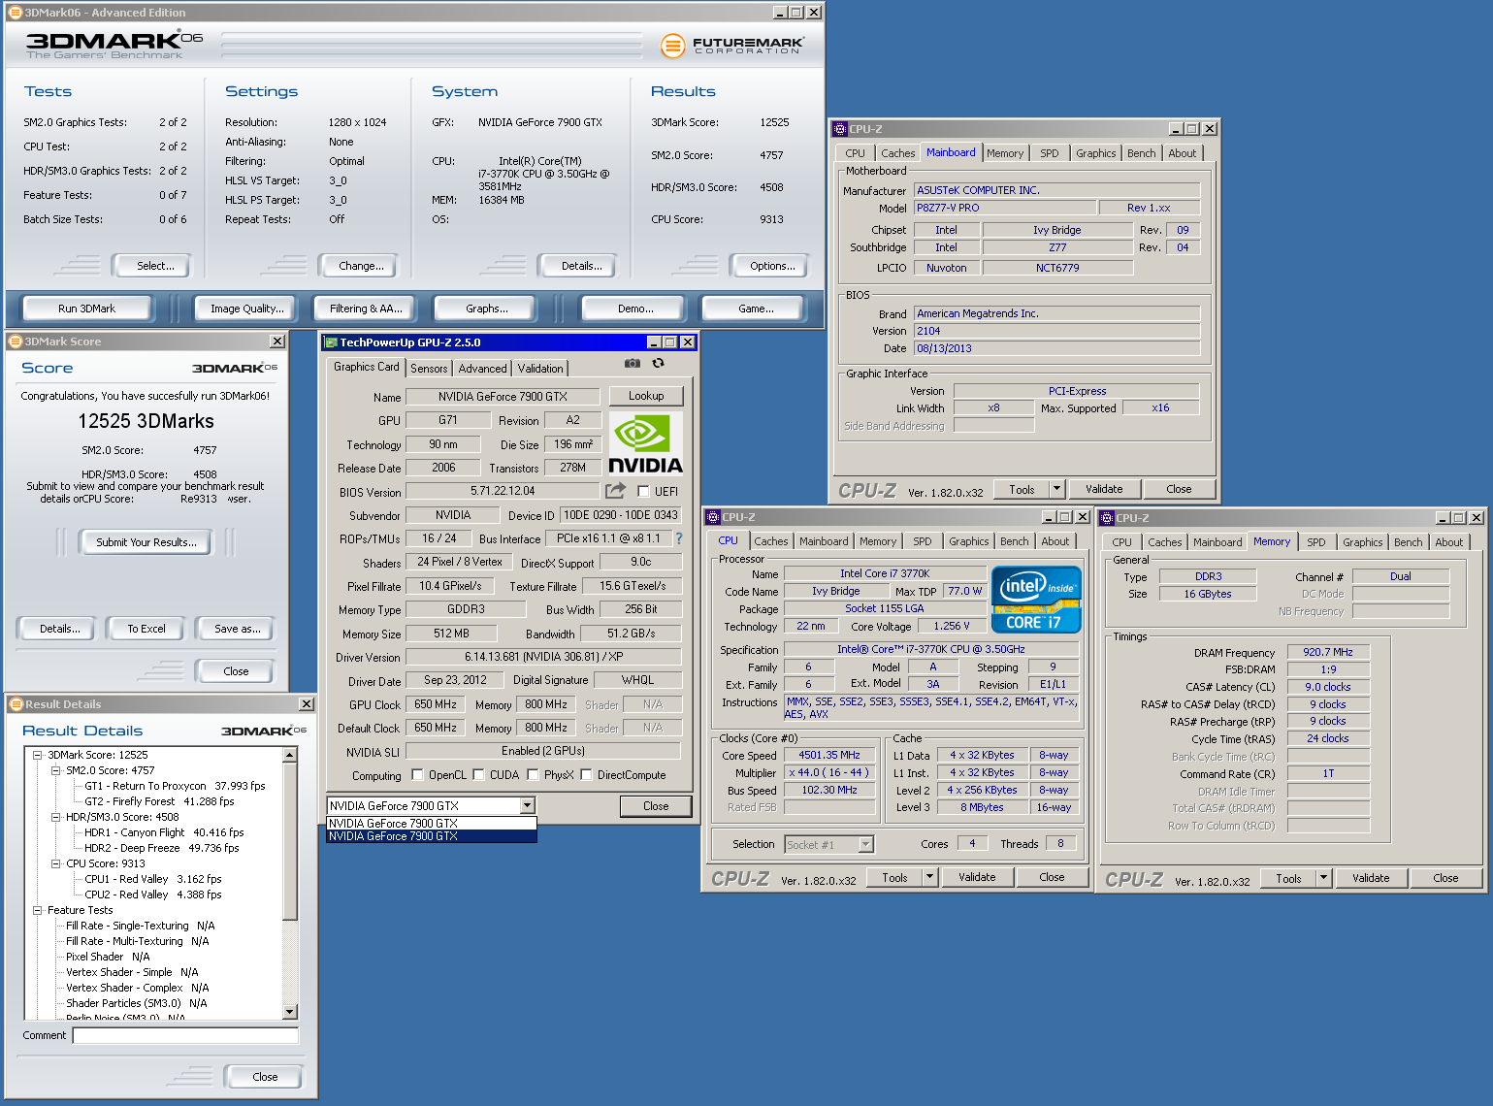Click Submit Your Results button
This screenshot has width=1493, height=1106.
146,542
